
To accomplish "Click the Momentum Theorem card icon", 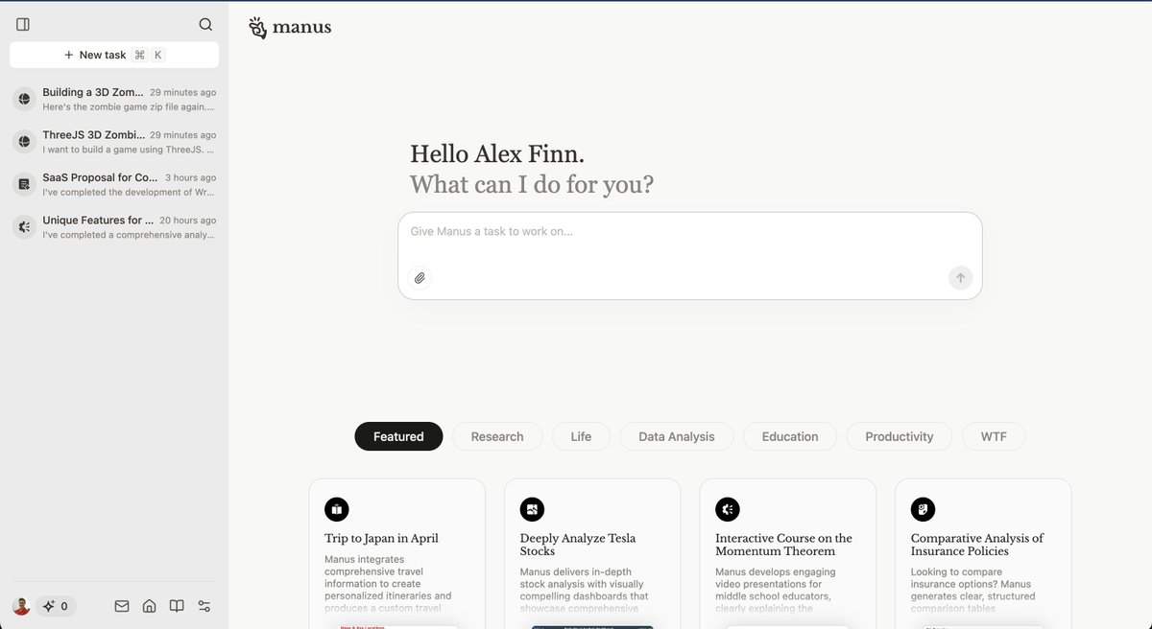I will pos(728,509).
